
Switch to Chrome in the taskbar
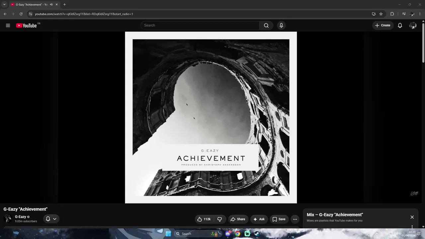tap(237, 234)
